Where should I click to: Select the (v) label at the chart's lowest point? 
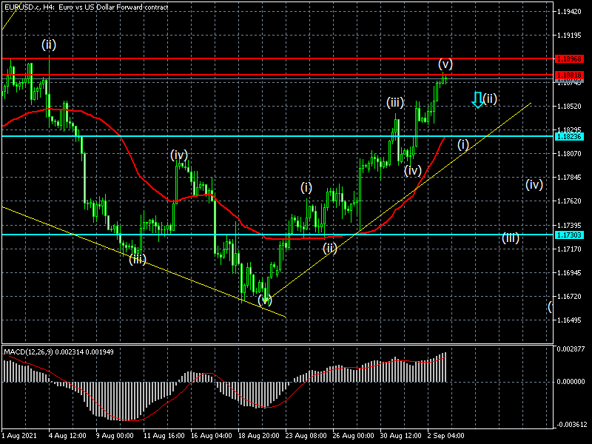[265, 300]
